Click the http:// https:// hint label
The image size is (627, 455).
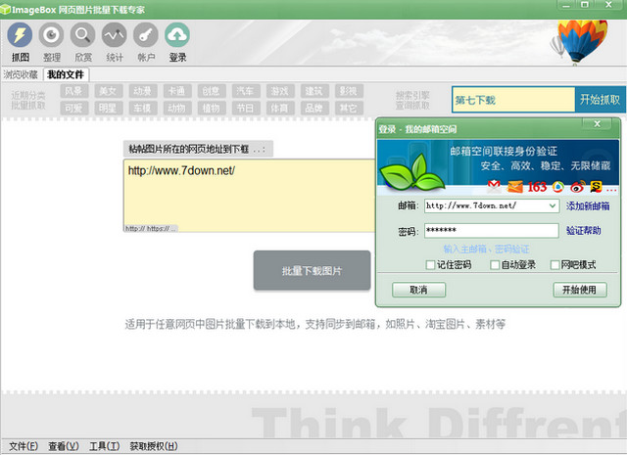151,229
